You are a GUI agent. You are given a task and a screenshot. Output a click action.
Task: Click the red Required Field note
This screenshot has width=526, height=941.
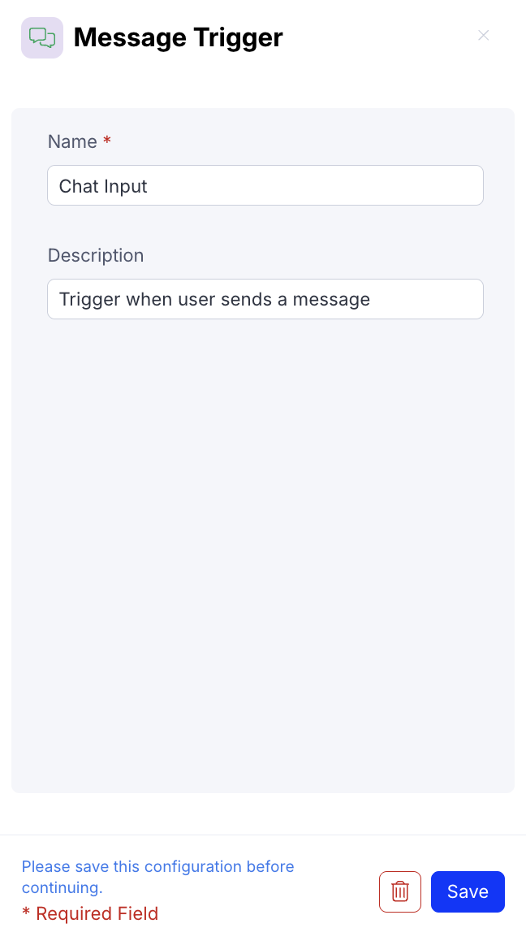tap(90, 913)
